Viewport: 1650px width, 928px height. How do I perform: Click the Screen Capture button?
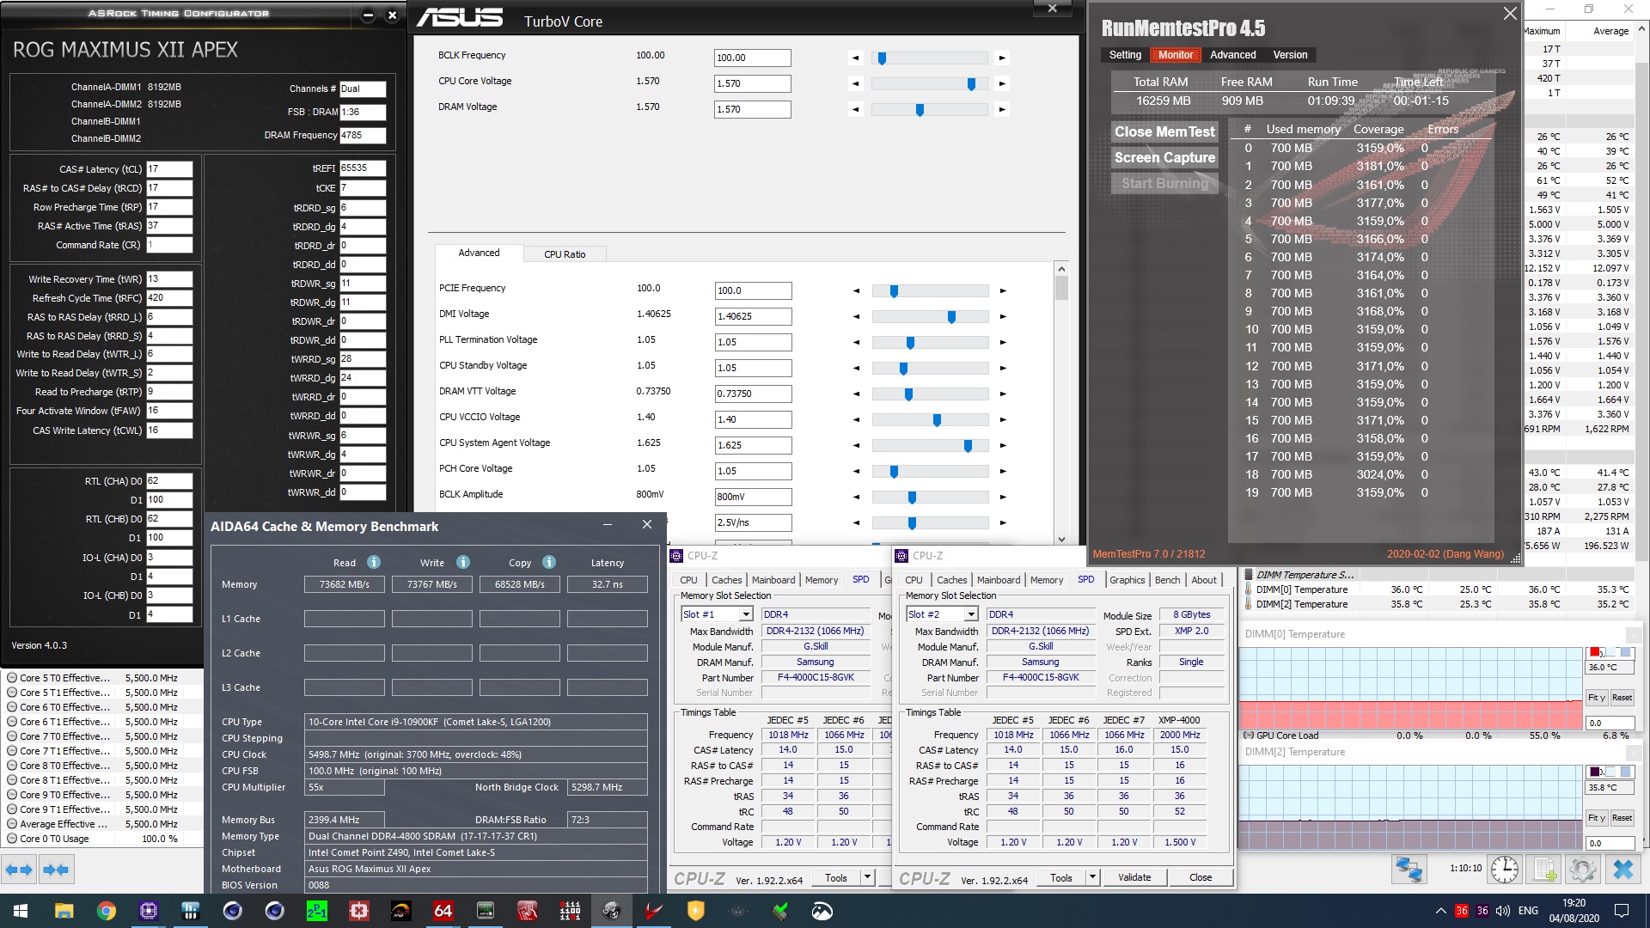coord(1164,157)
